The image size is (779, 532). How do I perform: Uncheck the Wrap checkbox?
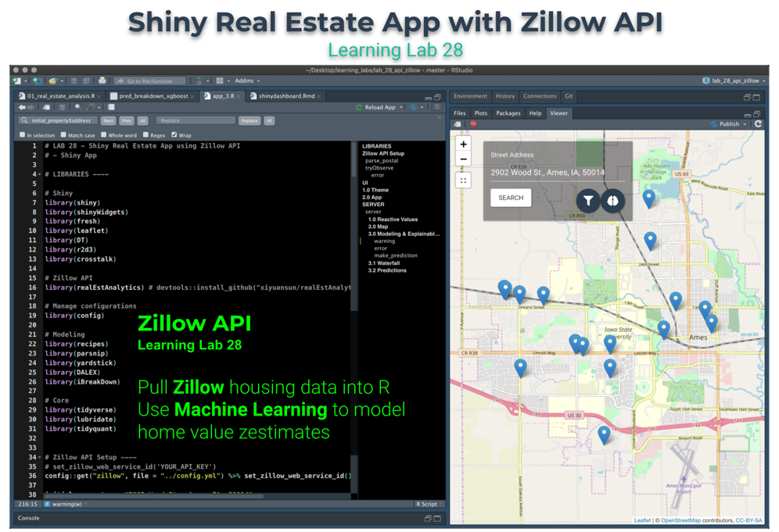(x=174, y=134)
